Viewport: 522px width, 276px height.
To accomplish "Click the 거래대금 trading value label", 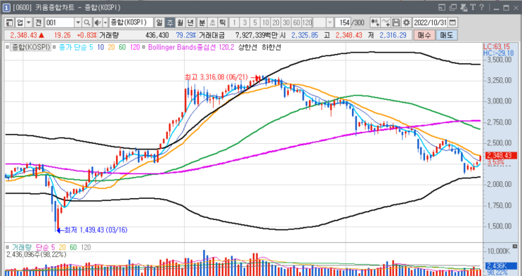I will 211,35.
